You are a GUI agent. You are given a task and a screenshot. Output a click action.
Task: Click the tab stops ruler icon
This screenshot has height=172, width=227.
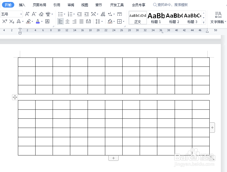[120, 14]
